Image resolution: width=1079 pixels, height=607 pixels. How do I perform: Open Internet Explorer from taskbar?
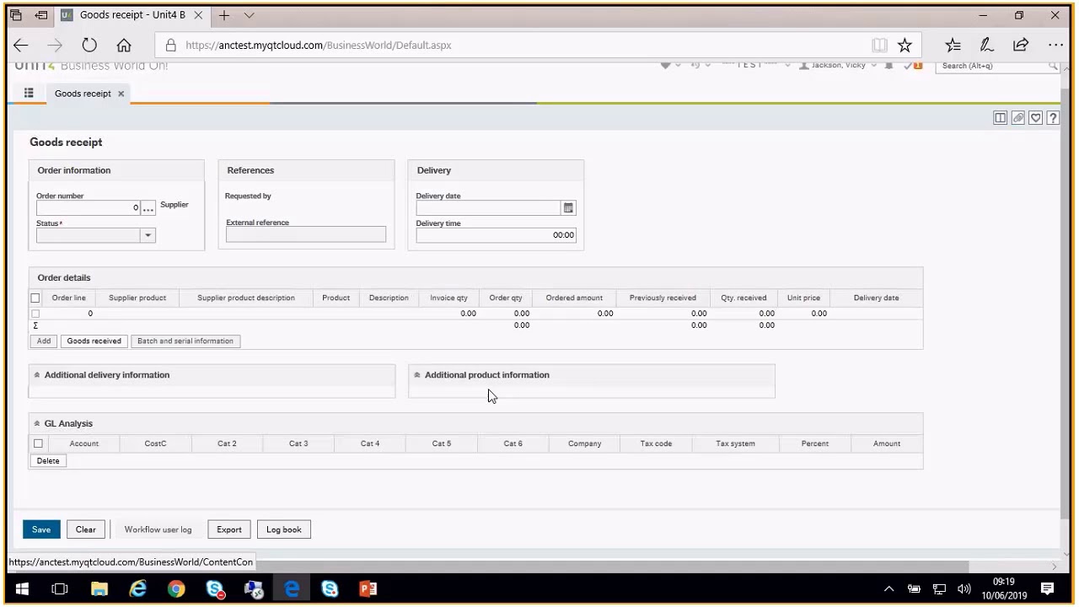pyautogui.click(x=137, y=589)
